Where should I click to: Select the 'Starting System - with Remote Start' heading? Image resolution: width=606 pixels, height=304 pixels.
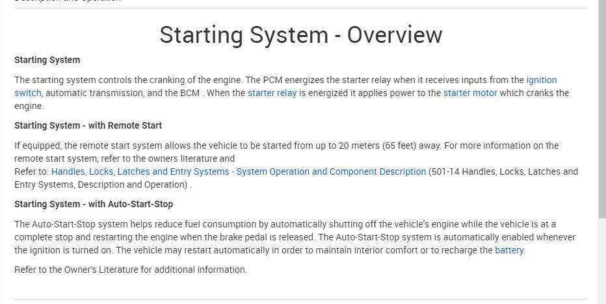[x=88, y=125]
